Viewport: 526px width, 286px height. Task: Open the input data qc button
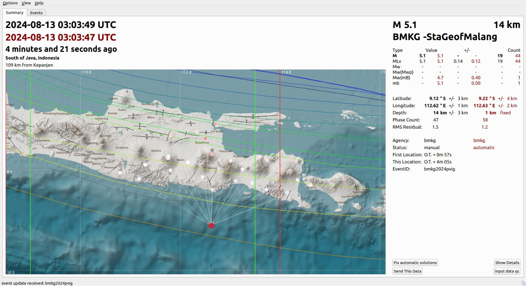pos(507,271)
